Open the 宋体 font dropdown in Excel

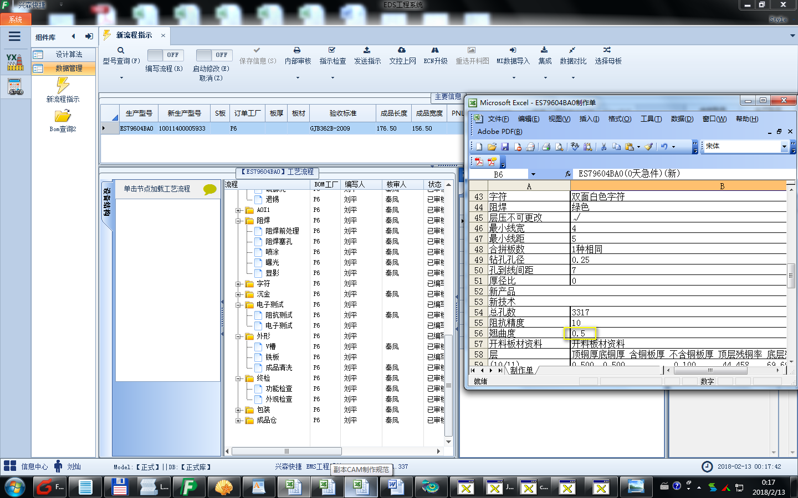tap(784, 147)
